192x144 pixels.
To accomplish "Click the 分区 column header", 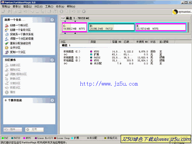I will click(74, 42).
